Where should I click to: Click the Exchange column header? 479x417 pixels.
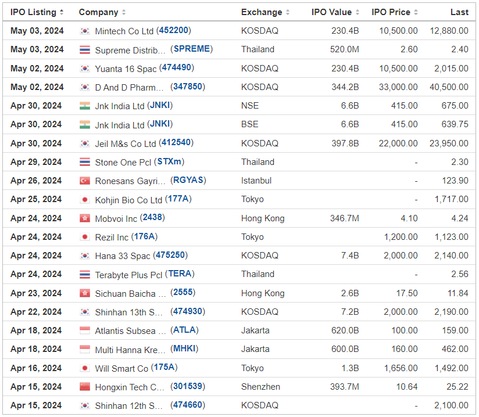point(262,12)
